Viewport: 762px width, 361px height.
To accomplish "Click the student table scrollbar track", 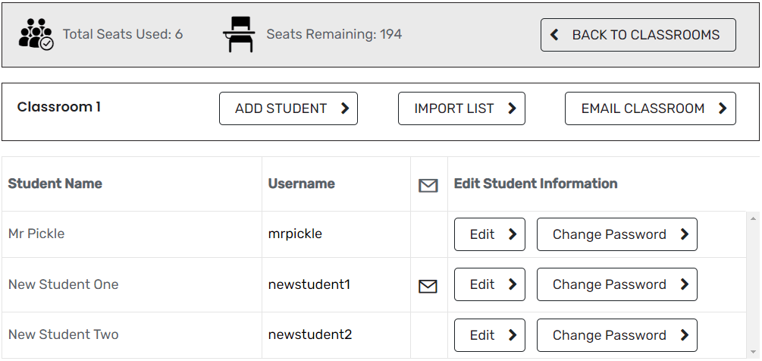I will [x=753, y=286].
